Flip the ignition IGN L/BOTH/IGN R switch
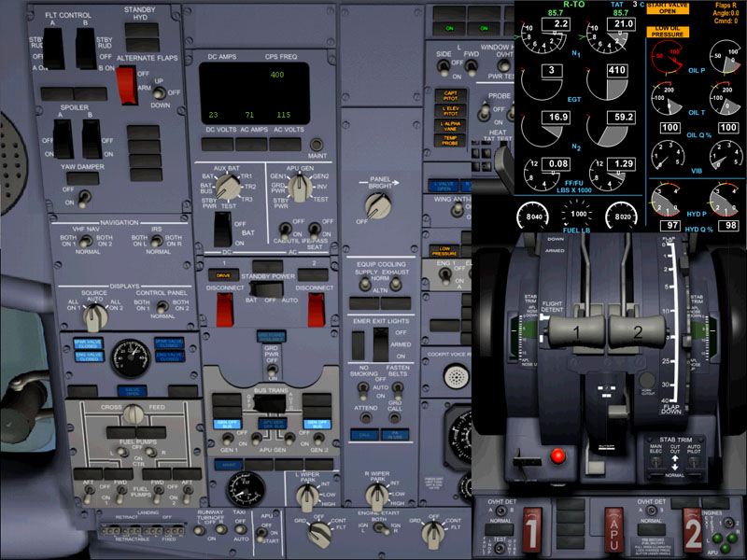 pyautogui.click(x=379, y=528)
